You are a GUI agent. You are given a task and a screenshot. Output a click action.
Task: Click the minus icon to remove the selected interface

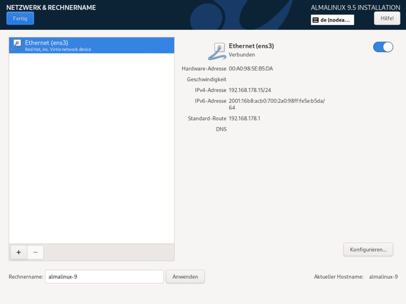coord(35,252)
